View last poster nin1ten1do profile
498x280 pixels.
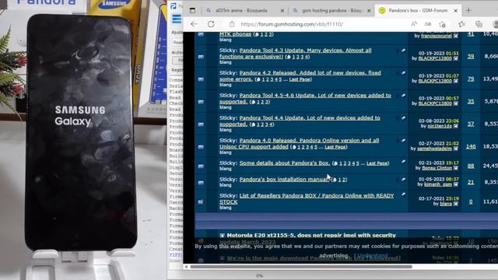[x=439, y=126]
